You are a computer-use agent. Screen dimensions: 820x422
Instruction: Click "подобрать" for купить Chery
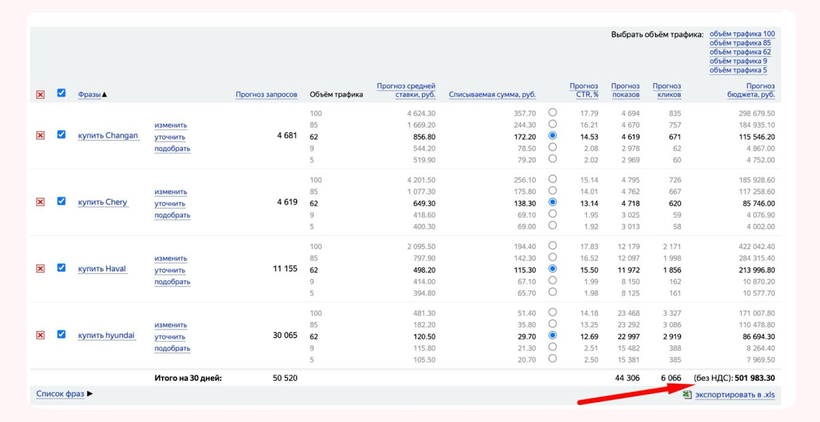172,215
